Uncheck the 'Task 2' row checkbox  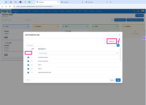pos(28,69)
